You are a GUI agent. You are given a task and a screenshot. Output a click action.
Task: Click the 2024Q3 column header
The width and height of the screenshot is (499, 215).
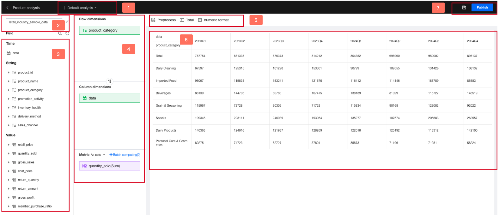[434, 41]
